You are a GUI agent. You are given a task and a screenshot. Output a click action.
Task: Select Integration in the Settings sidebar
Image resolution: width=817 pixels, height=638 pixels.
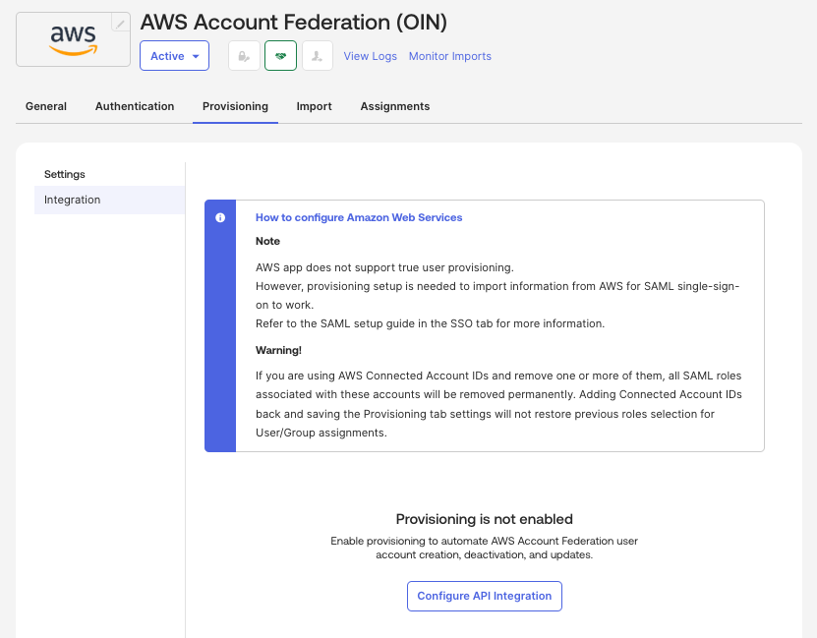109,200
